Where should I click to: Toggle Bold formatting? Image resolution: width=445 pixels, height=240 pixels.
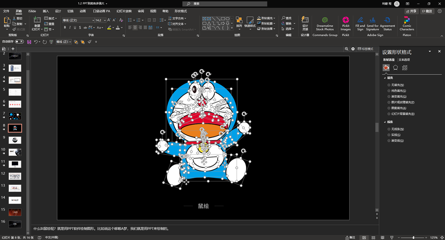[65, 27]
